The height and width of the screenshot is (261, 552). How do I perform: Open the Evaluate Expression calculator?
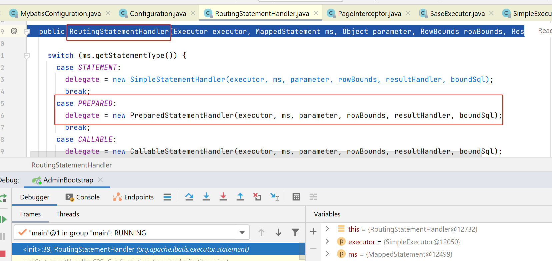coord(296,197)
